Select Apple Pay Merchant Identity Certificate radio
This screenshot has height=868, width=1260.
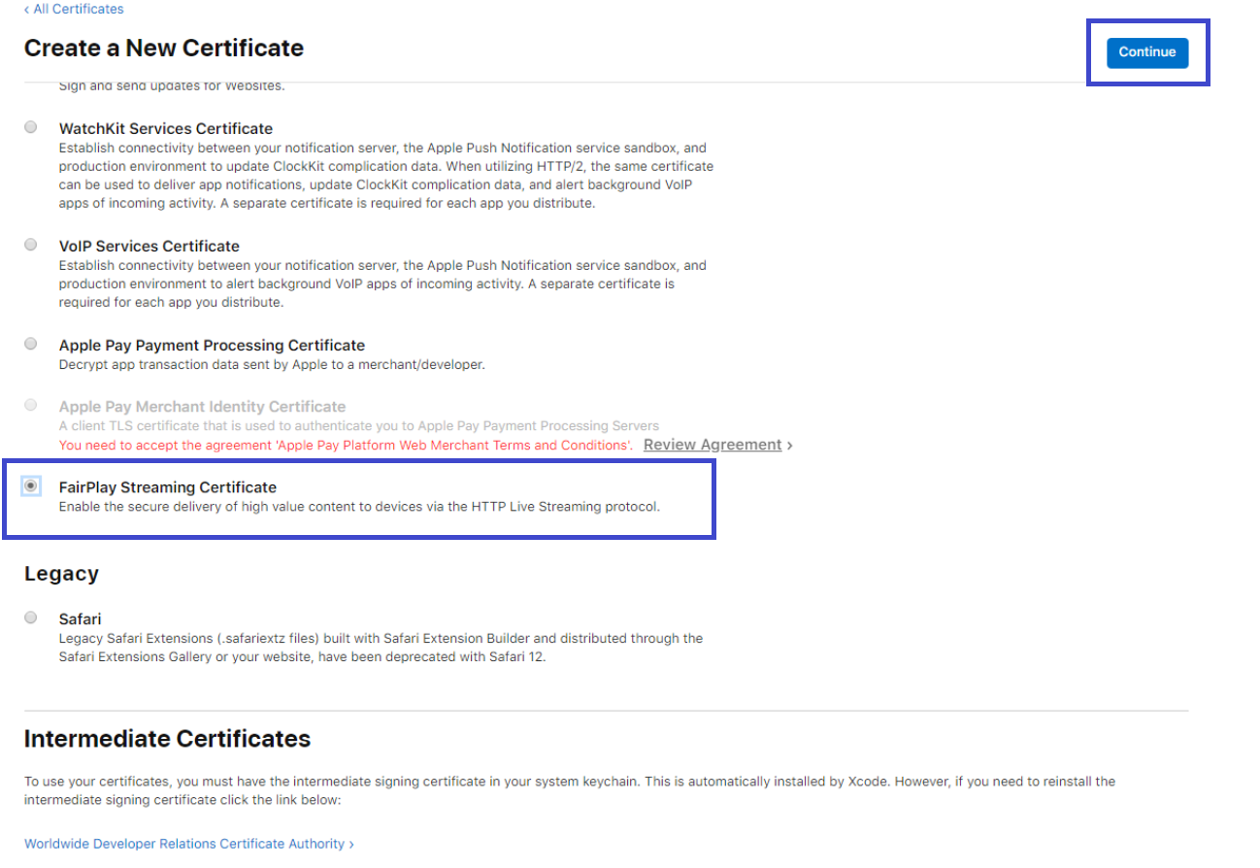[x=31, y=405]
